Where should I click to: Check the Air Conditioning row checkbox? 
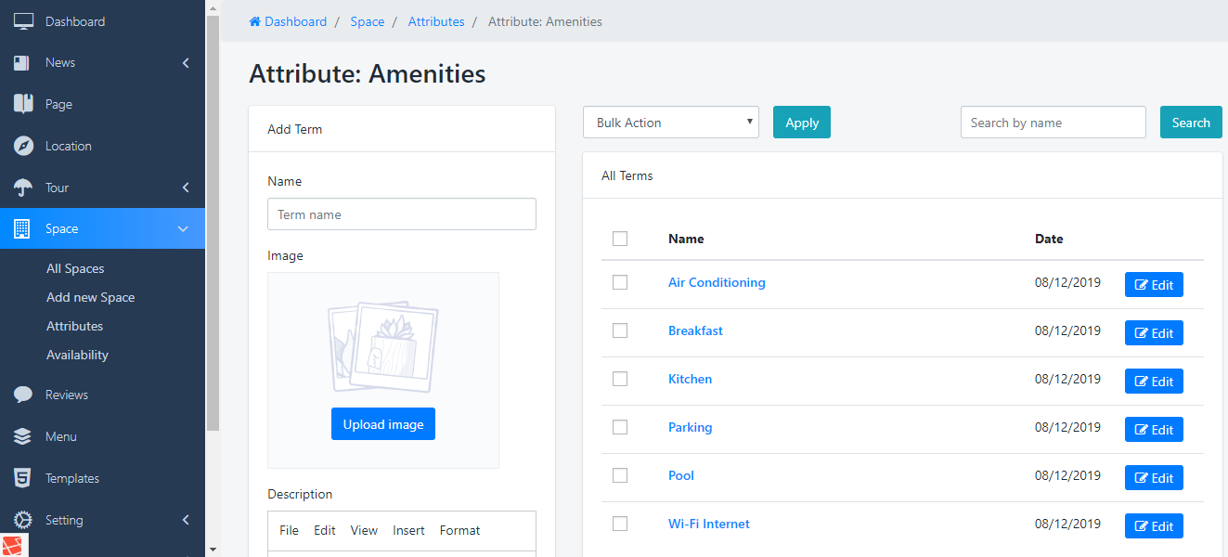point(620,282)
